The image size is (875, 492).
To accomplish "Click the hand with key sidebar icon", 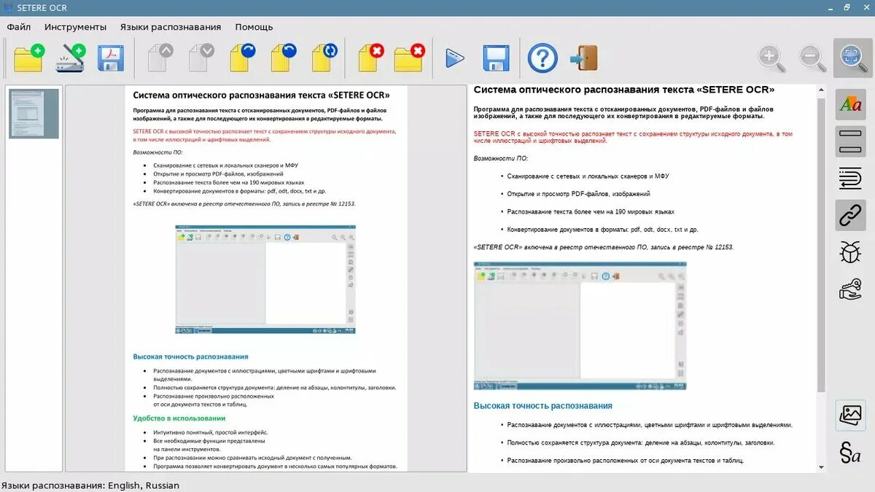I will 850,289.
